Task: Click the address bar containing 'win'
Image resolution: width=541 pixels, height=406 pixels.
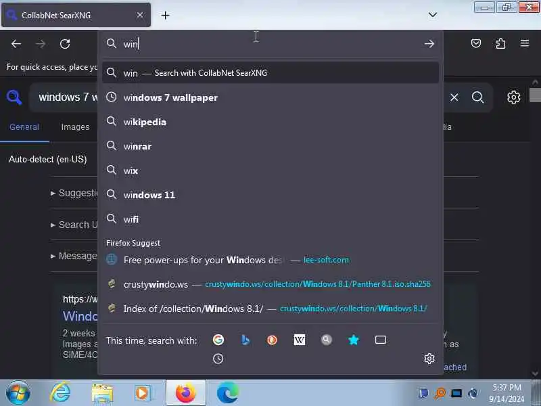Action: pos(269,44)
